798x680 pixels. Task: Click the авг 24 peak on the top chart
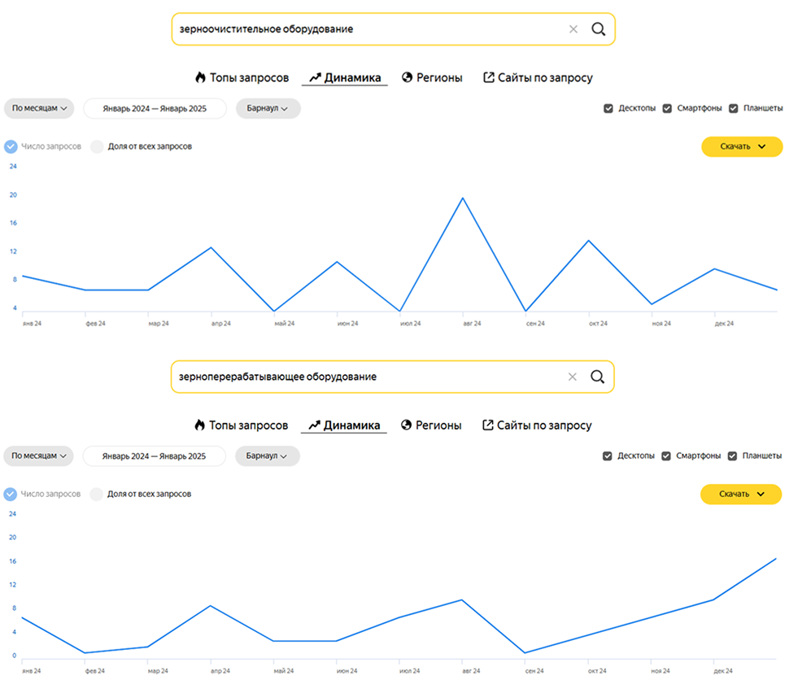(x=463, y=198)
